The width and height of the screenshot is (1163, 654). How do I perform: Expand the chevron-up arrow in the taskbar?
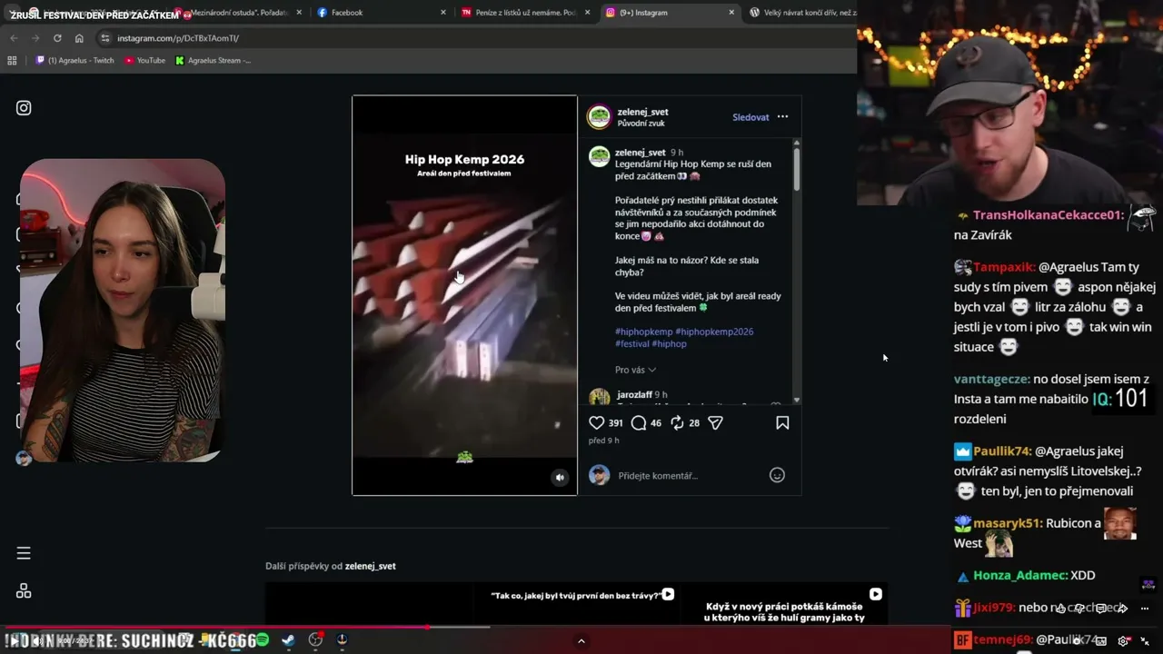tap(581, 641)
